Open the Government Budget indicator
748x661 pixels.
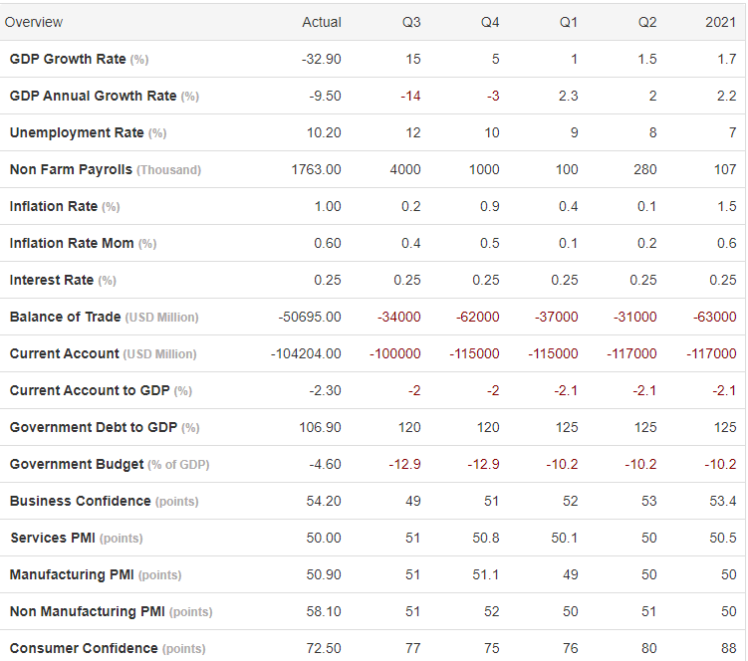click(x=77, y=464)
